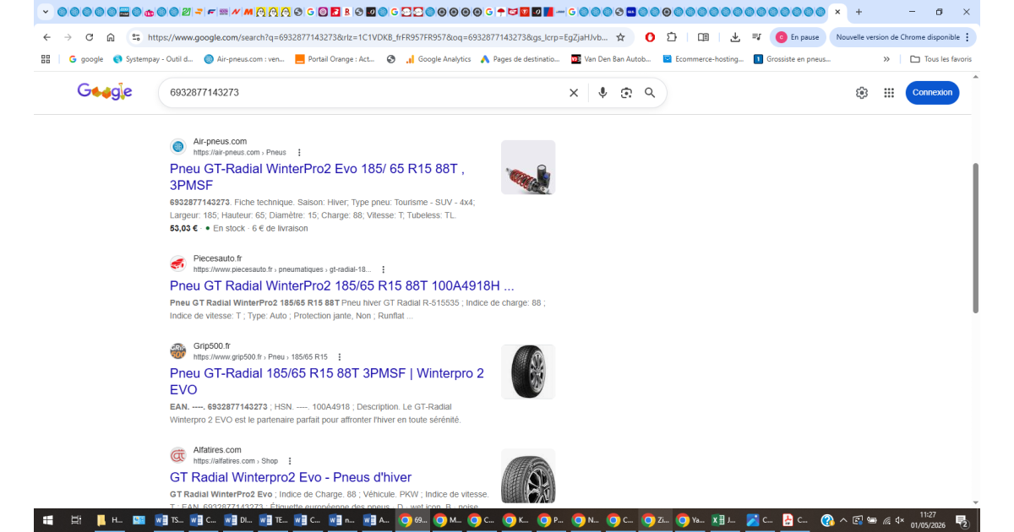The height and width of the screenshot is (532, 1014).
Task: Open Pneu GT-Radial WinterPro2 Evo Air-pneus link
Action: 317,176
